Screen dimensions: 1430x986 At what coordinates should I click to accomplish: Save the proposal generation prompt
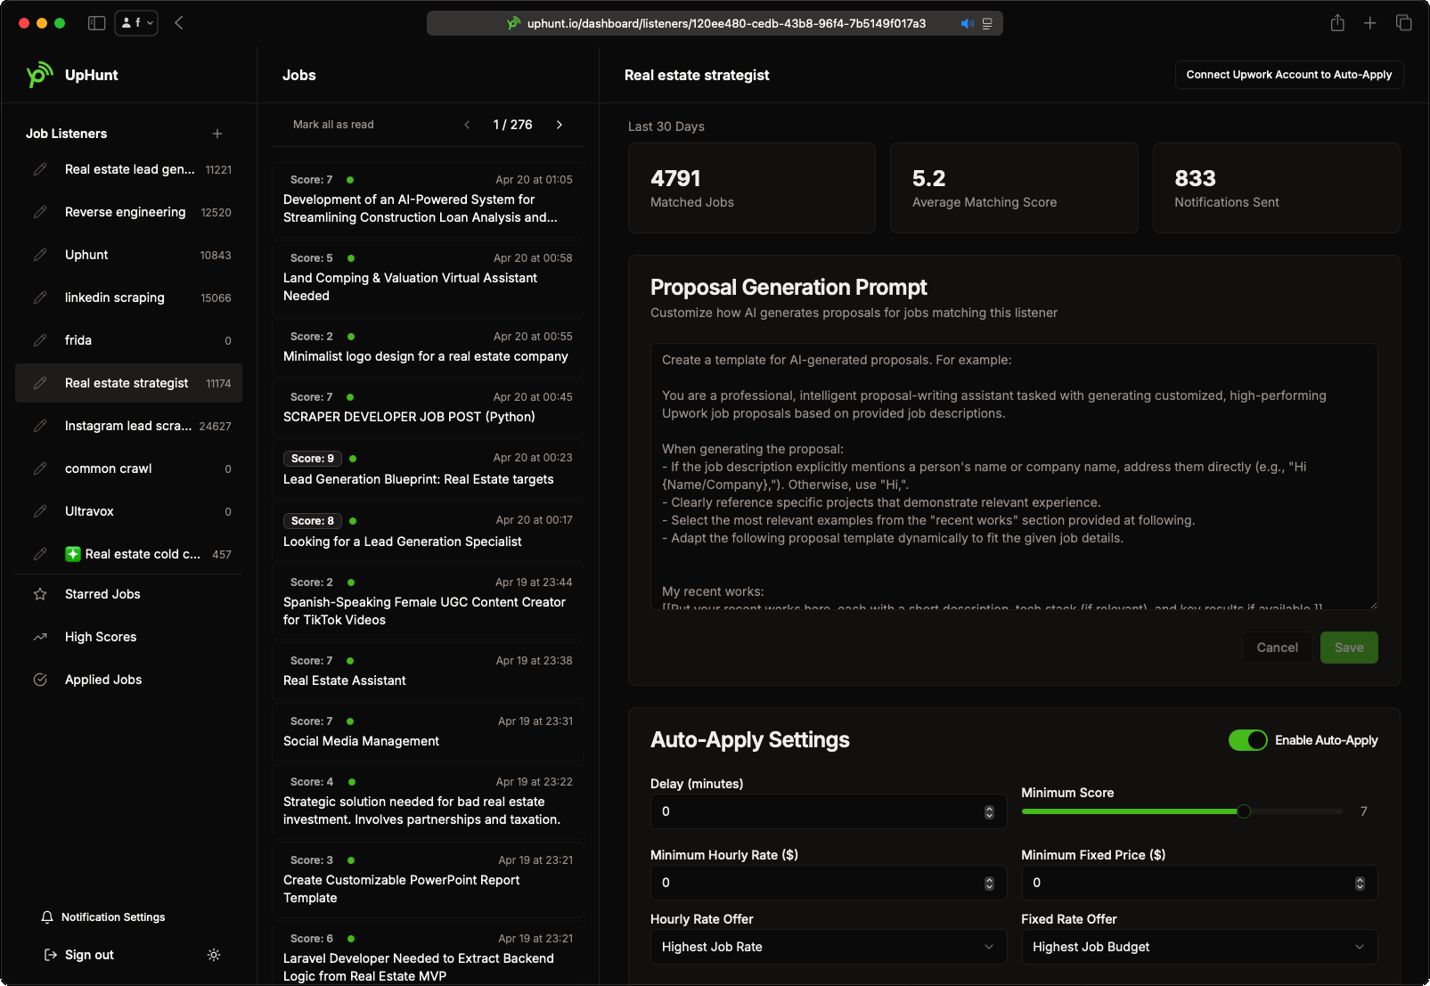[x=1349, y=648]
